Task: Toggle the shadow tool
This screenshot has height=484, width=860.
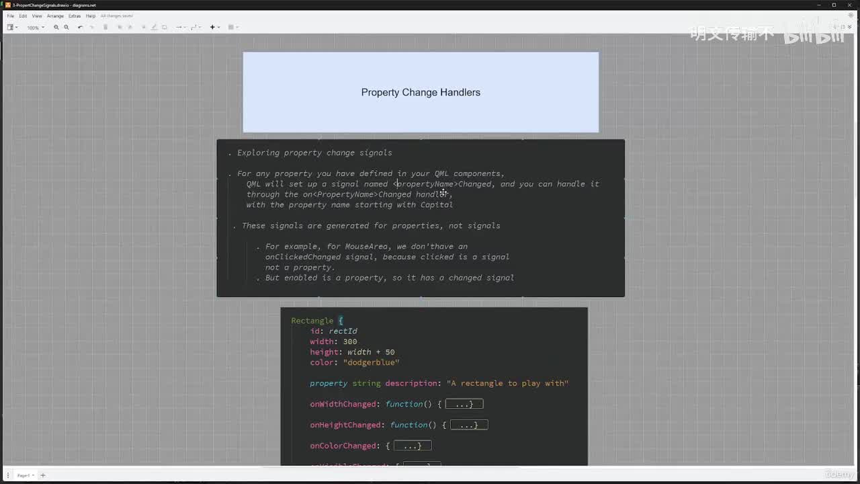Action: pyautogui.click(x=165, y=28)
